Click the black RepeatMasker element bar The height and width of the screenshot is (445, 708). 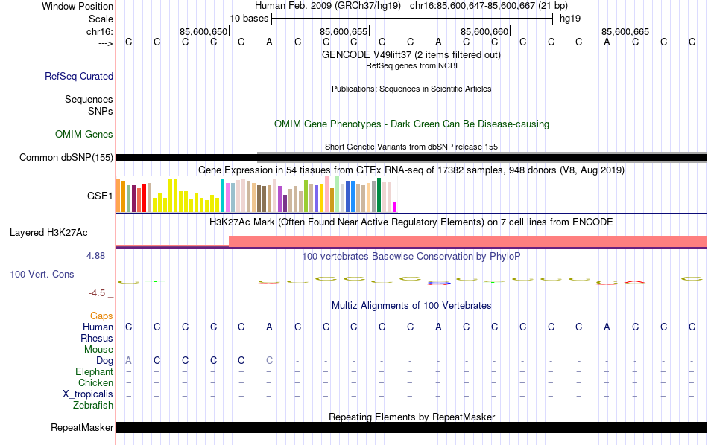pyautogui.click(x=411, y=427)
